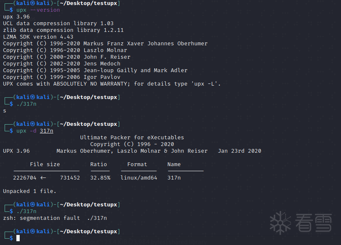Click the 'Jan 23rd 2020' release date
The width and height of the screenshot is (341, 245).
click(x=239, y=151)
